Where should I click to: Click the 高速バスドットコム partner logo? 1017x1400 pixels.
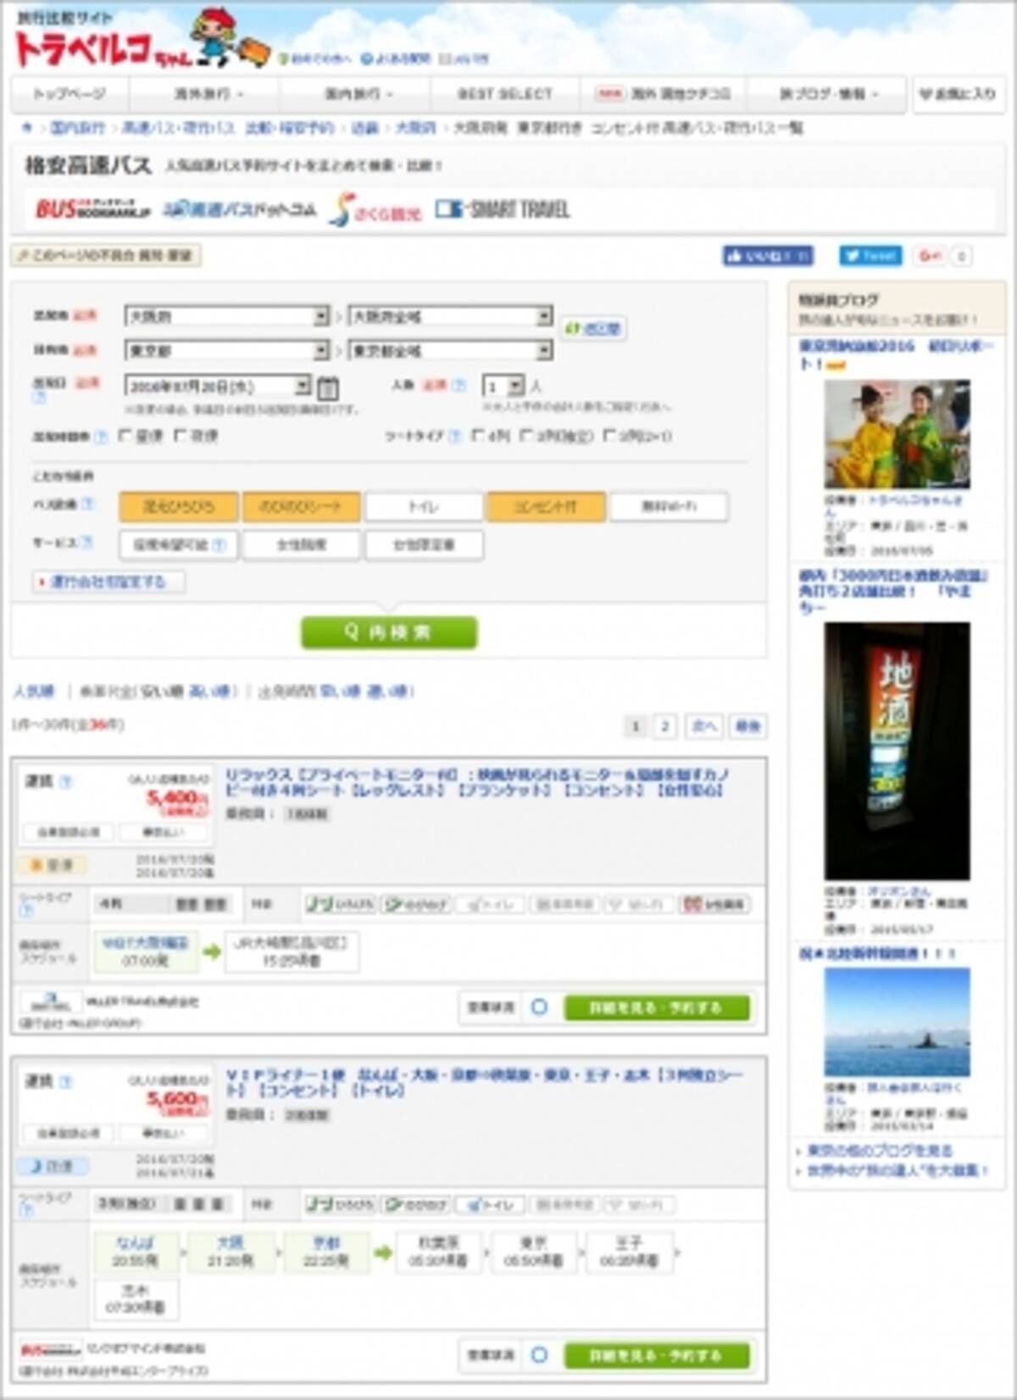[x=240, y=209]
